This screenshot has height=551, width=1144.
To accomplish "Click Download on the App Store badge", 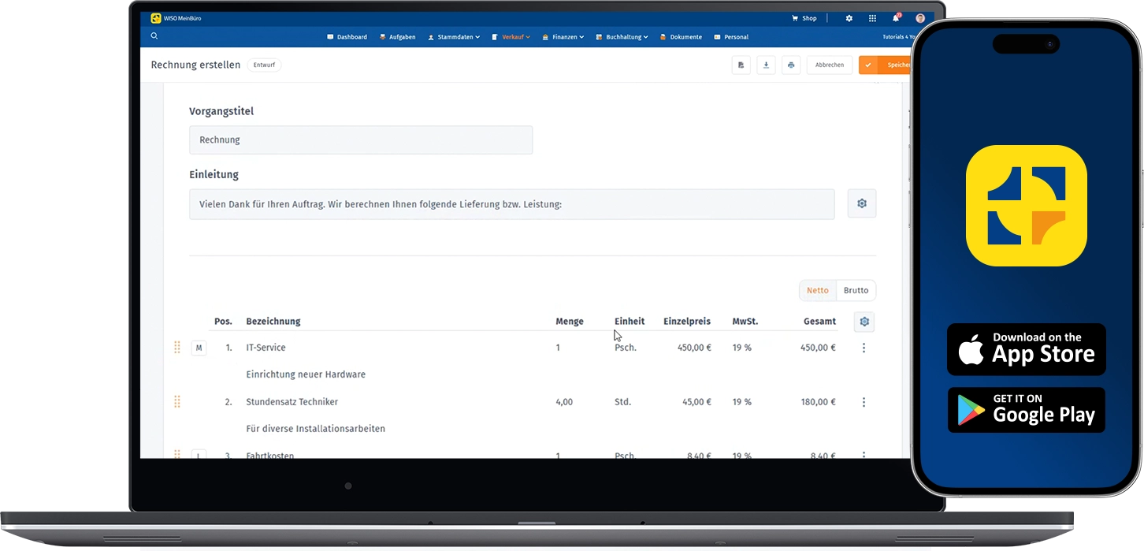I will pos(1026,349).
